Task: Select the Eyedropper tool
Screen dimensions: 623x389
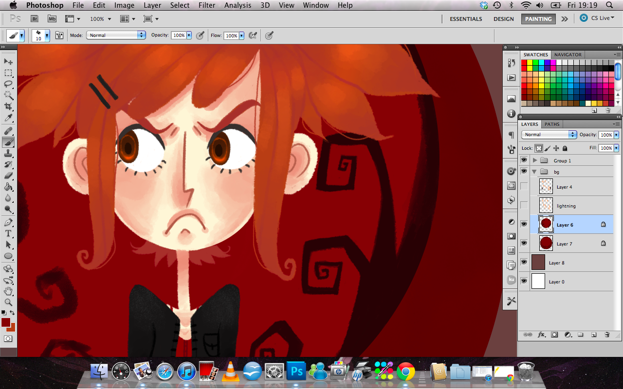Action: pos(8,118)
